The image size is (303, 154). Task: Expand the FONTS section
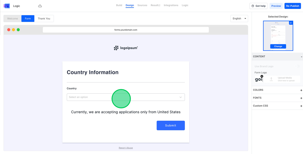pos(301,98)
